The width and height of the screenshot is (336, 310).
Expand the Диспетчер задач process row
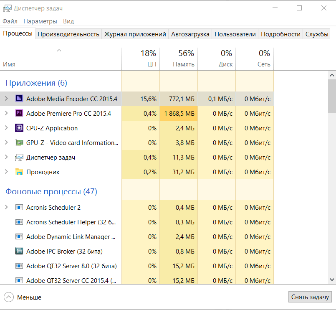tap(6, 158)
